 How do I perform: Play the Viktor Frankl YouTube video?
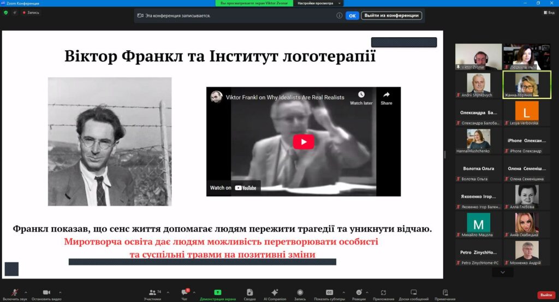[304, 141]
